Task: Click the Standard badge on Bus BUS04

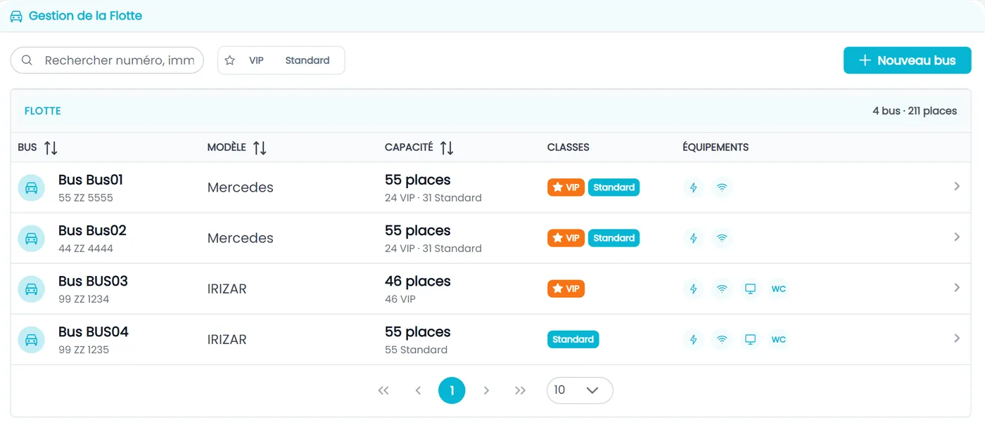Action: pos(573,339)
